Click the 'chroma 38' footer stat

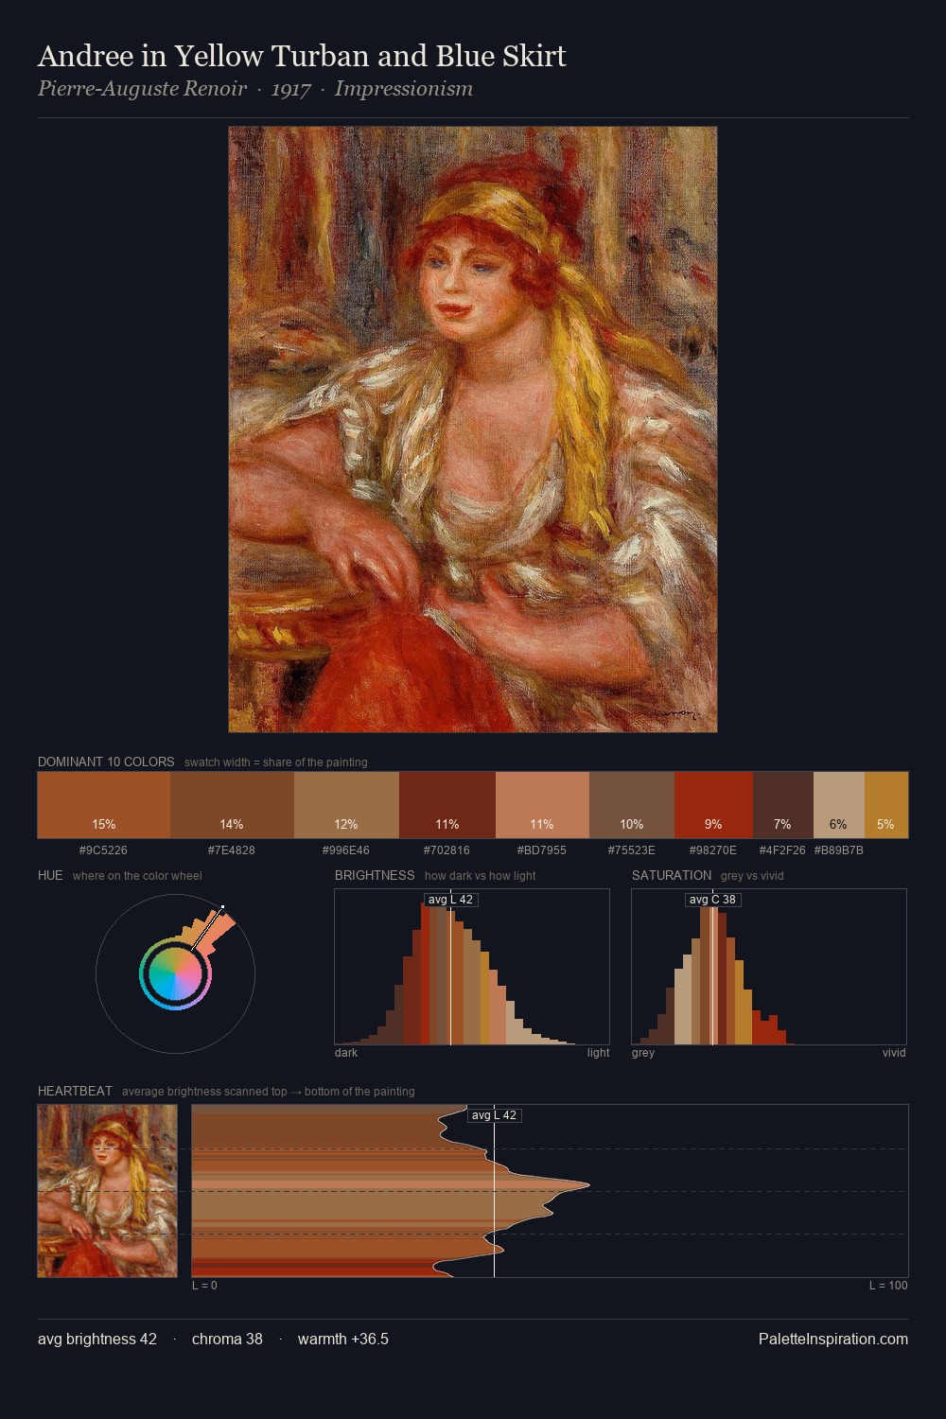click(227, 1340)
